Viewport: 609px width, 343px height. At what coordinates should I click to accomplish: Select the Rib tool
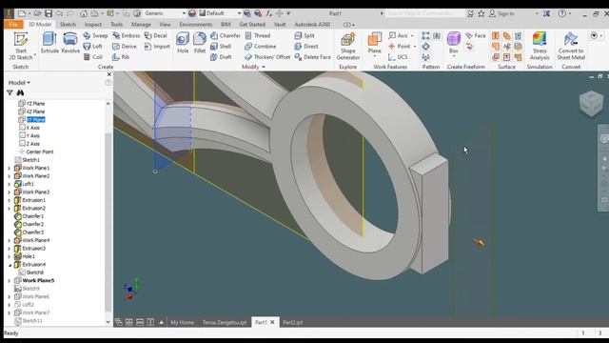(121, 57)
